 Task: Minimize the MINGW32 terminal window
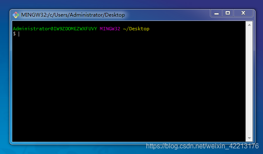click(x=217, y=13)
